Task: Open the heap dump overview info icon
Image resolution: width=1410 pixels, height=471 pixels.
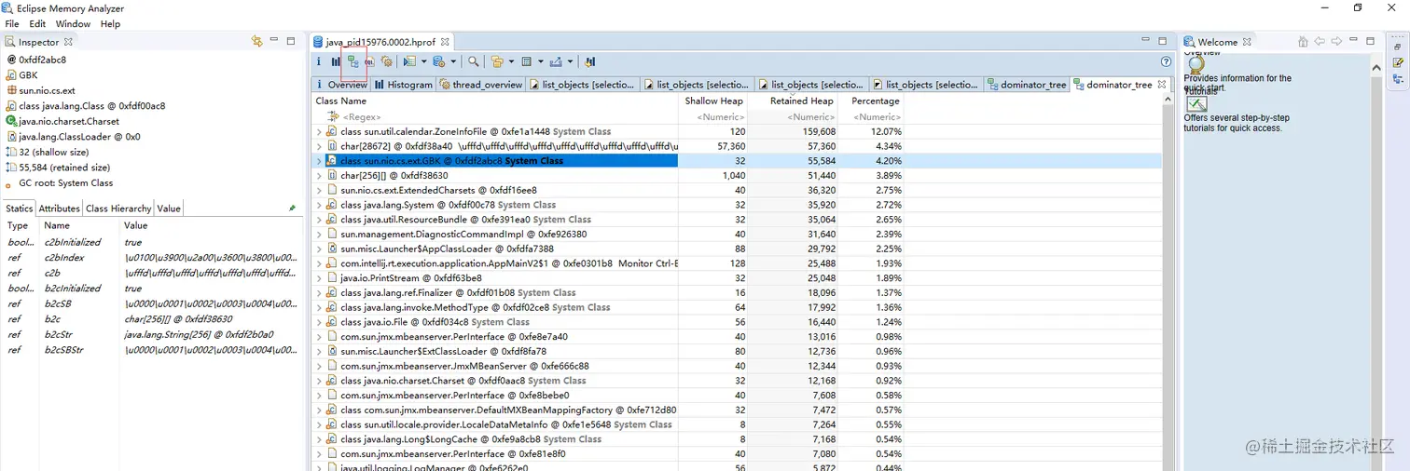Action: (x=318, y=62)
